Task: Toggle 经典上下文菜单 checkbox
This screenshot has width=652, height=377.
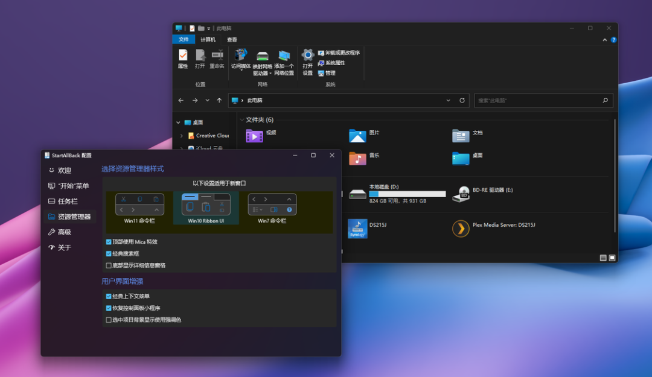Action: click(x=109, y=296)
